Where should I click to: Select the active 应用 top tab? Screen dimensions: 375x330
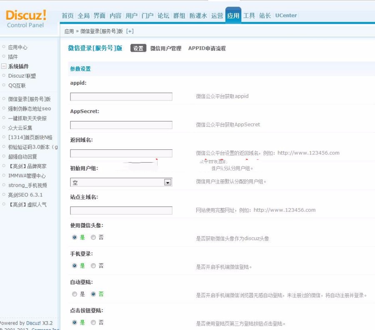233,15
